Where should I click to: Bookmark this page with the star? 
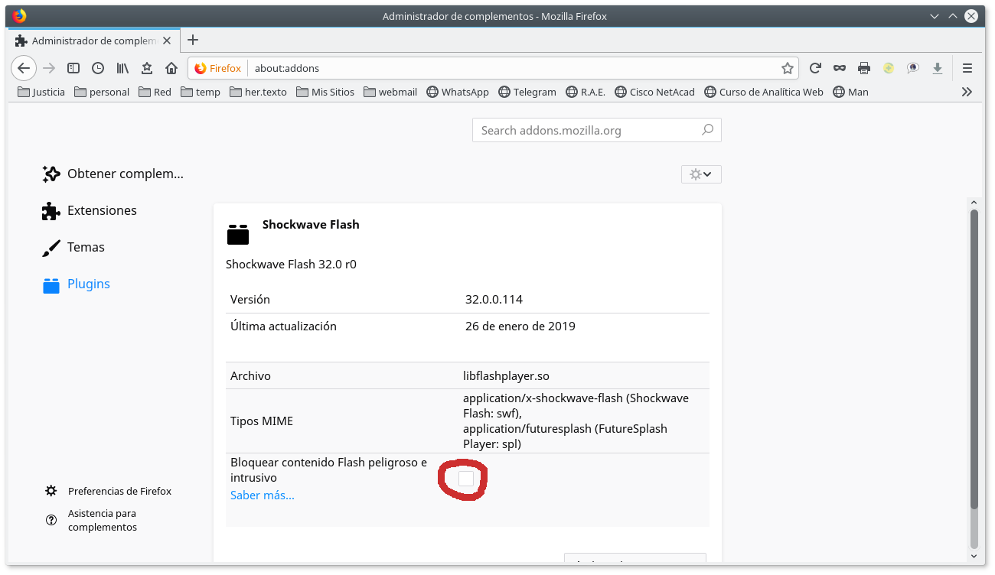787,68
